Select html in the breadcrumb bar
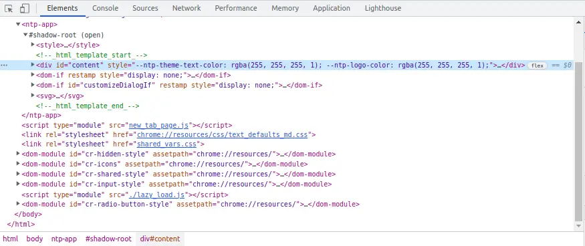 click(x=11, y=239)
